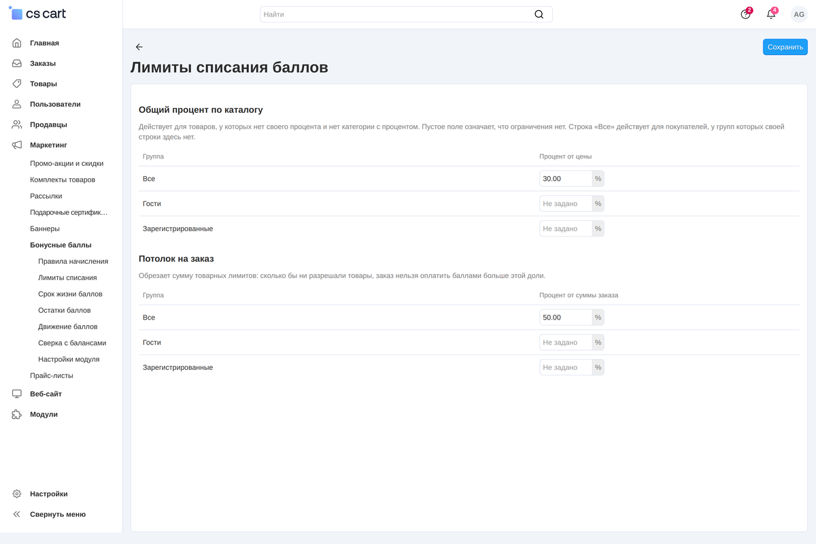
Task: Click order ceiling field for Гости
Action: coord(566,342)
